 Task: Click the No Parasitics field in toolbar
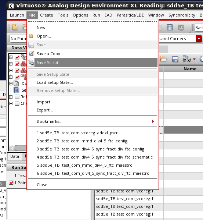coord(18,39)
